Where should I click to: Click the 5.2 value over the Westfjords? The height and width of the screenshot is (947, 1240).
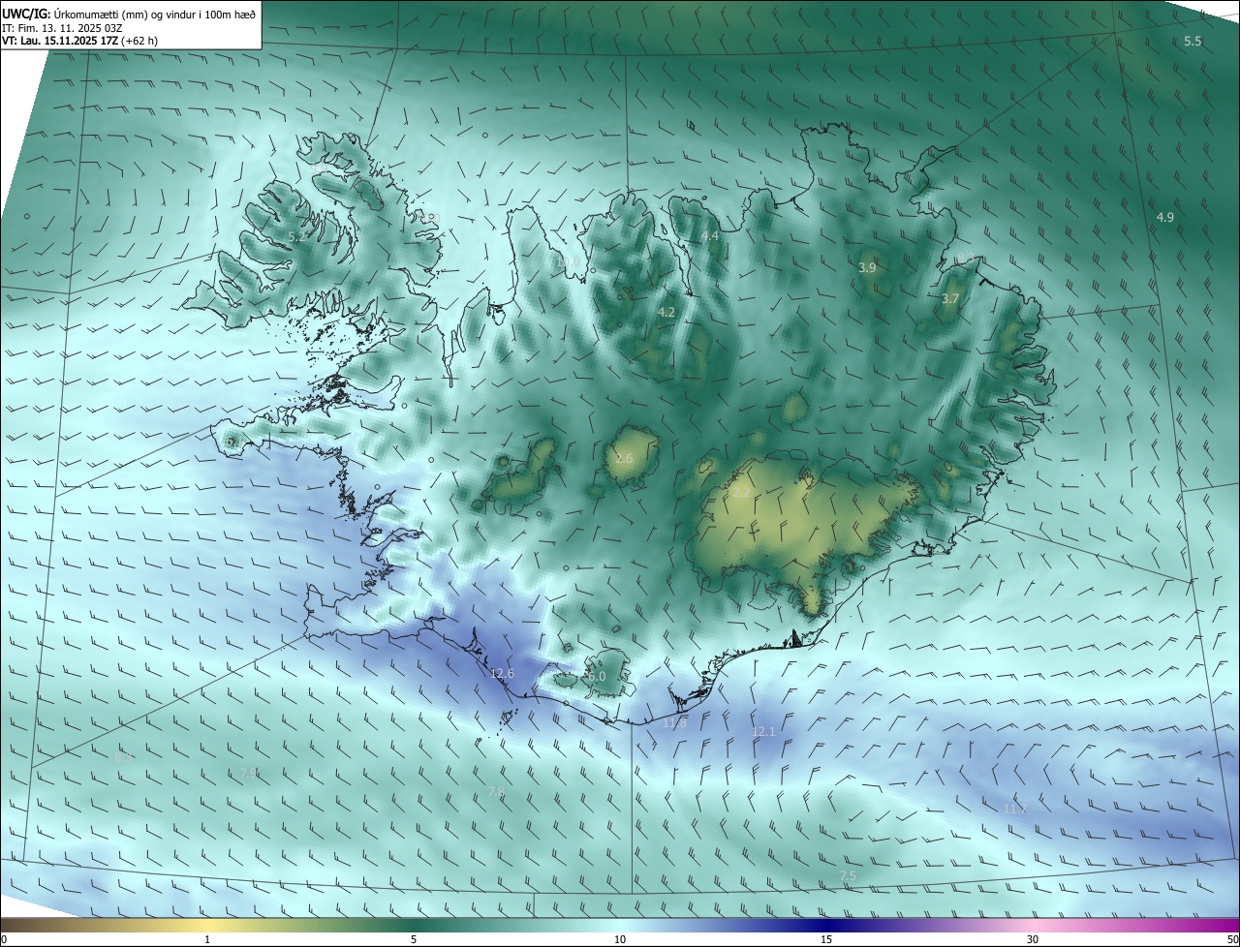point(296,236)
